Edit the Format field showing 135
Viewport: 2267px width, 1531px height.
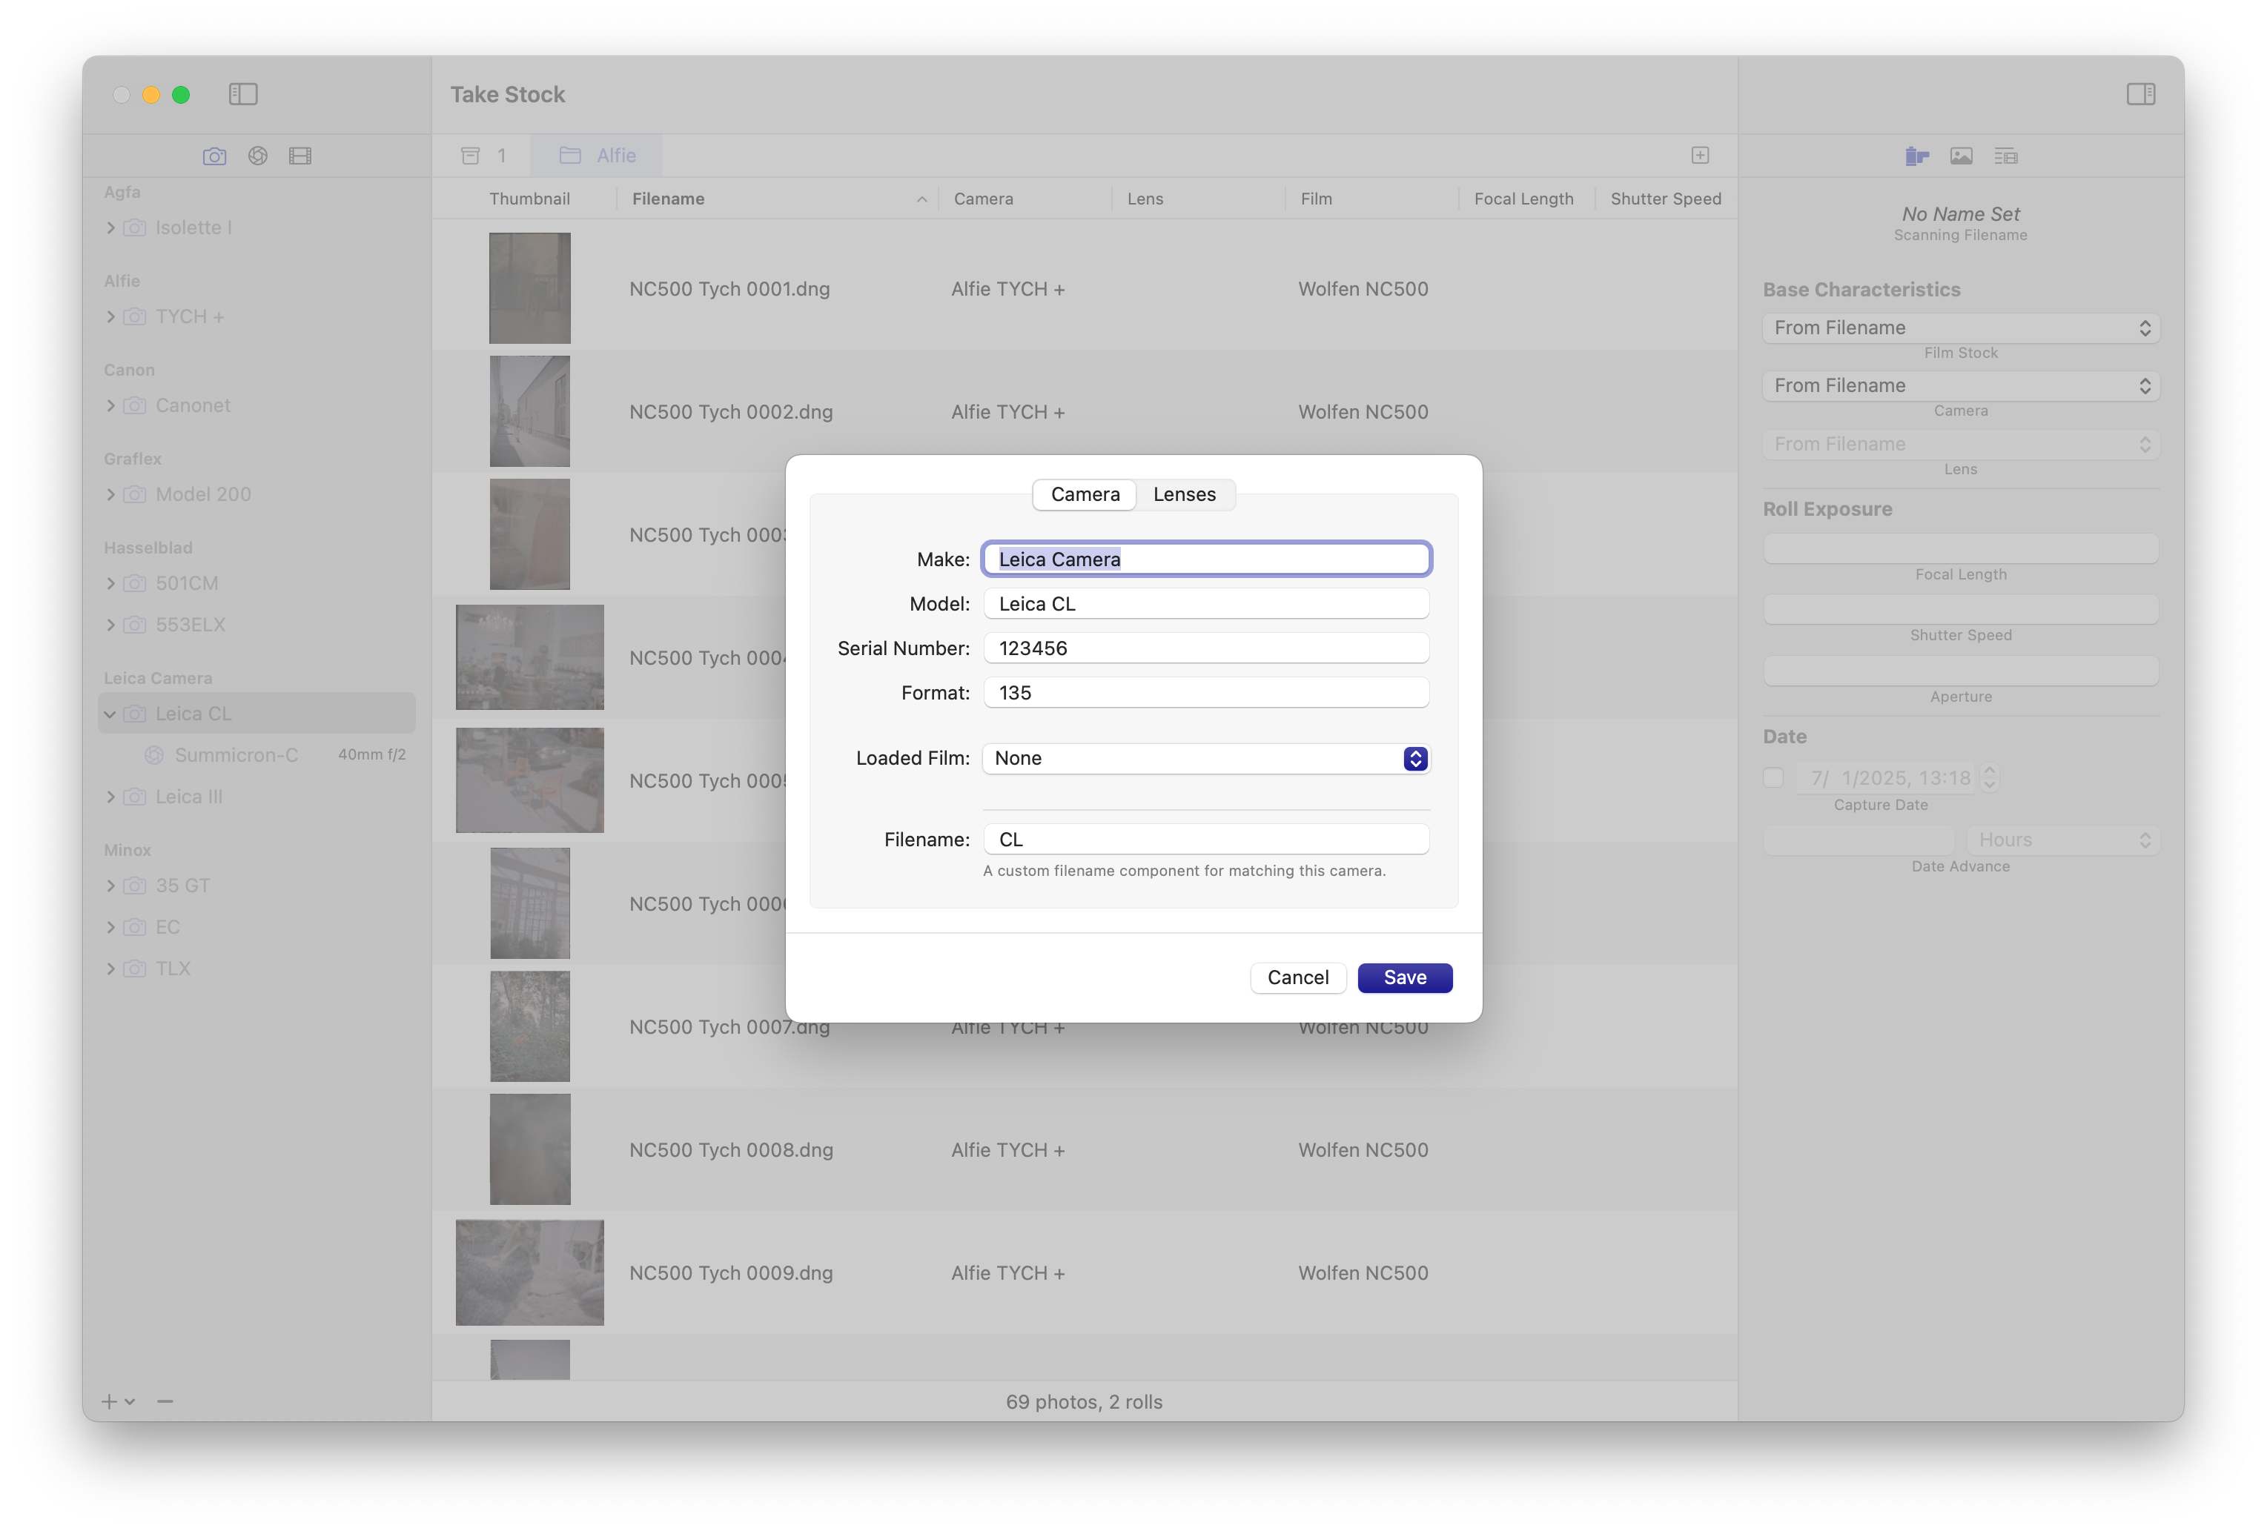pyautogui.click(x=1207, y=692)
